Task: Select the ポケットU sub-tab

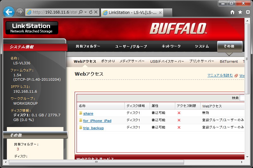Action: pyautogui.click(x=108, y=61)
